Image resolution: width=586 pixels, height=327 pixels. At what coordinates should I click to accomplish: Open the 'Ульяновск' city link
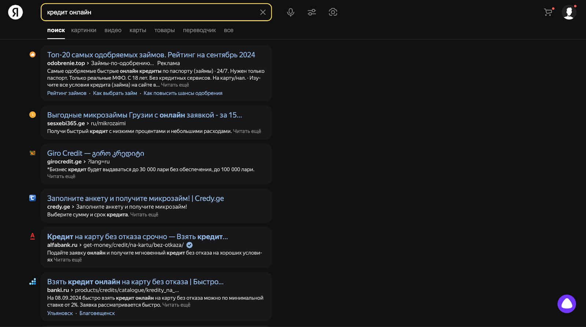tap(60, 313)
